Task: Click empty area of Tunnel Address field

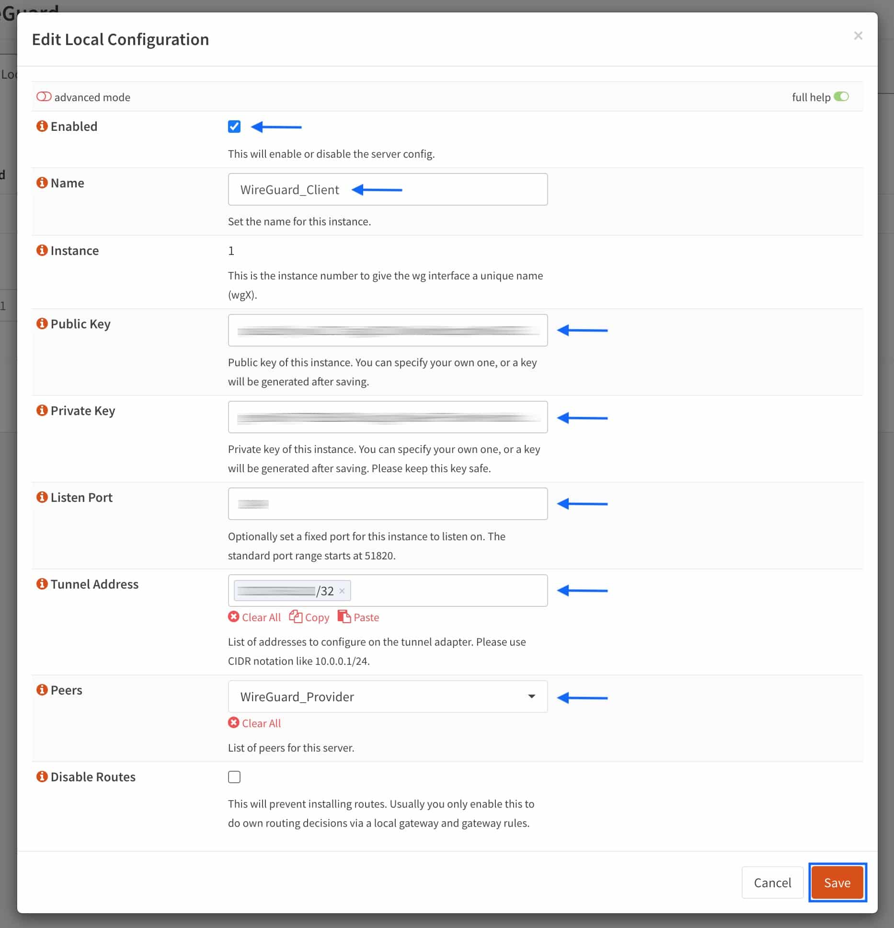Action: [x=449, y=591]
